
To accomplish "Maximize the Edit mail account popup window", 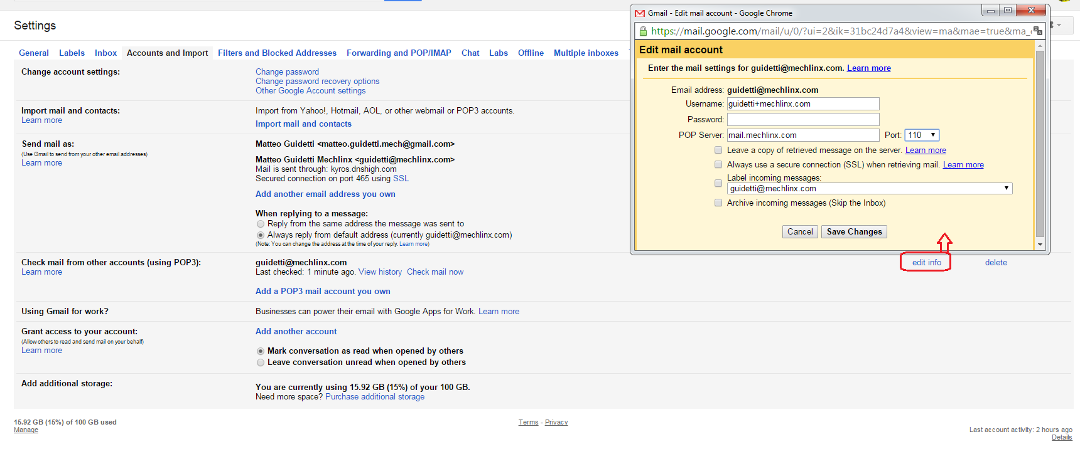I will coord(1008,10).
